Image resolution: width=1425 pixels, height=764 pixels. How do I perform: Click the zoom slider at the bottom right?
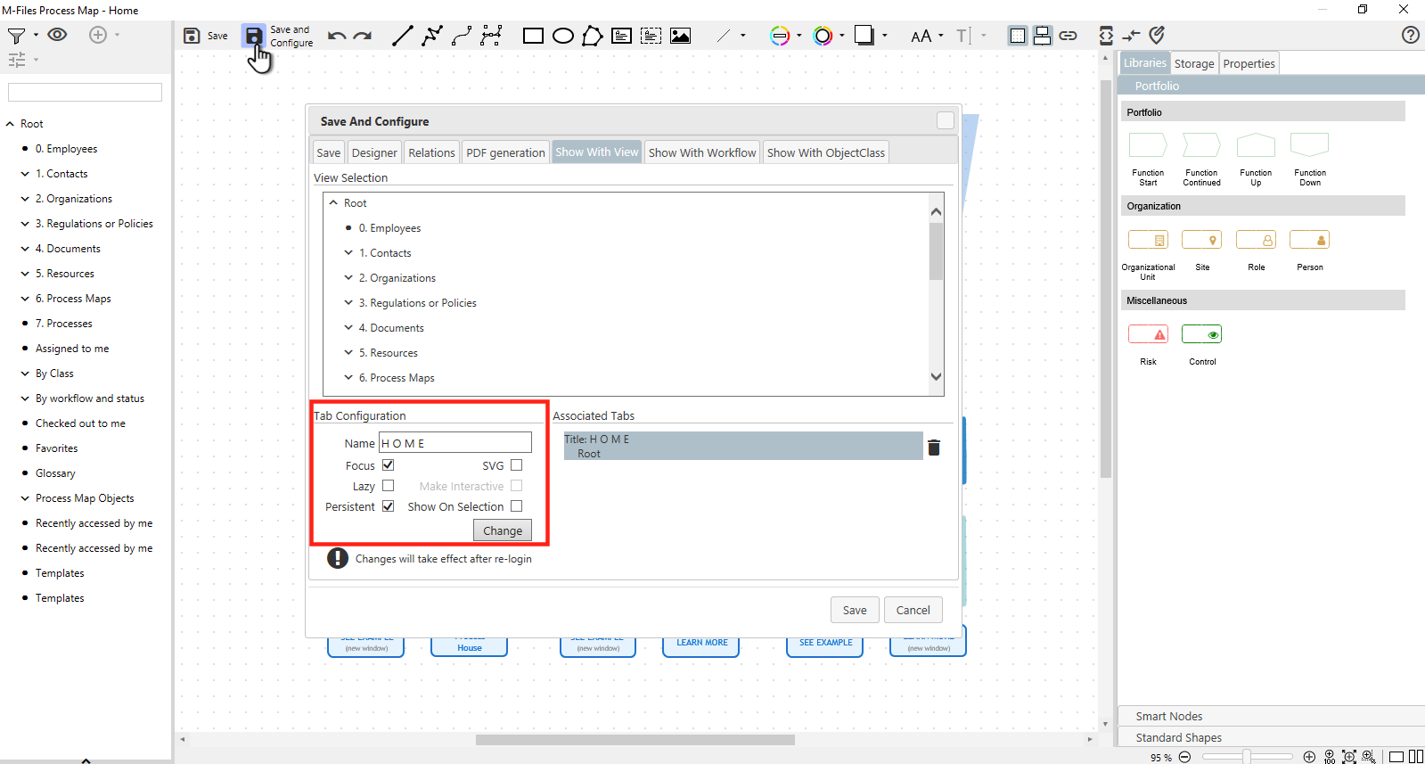coord(1247,757)
